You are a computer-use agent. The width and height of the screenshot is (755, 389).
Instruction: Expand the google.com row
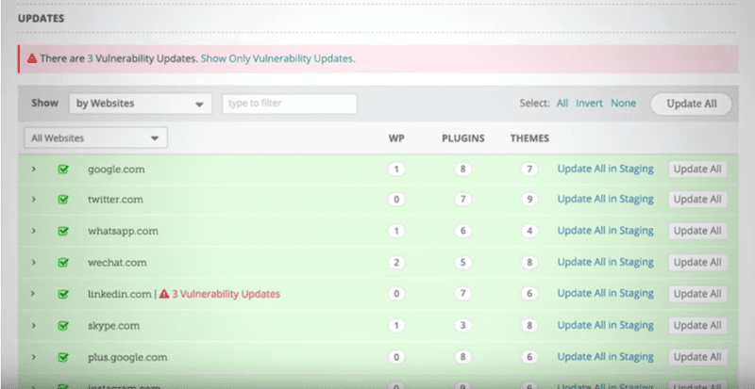coord(34,170)
